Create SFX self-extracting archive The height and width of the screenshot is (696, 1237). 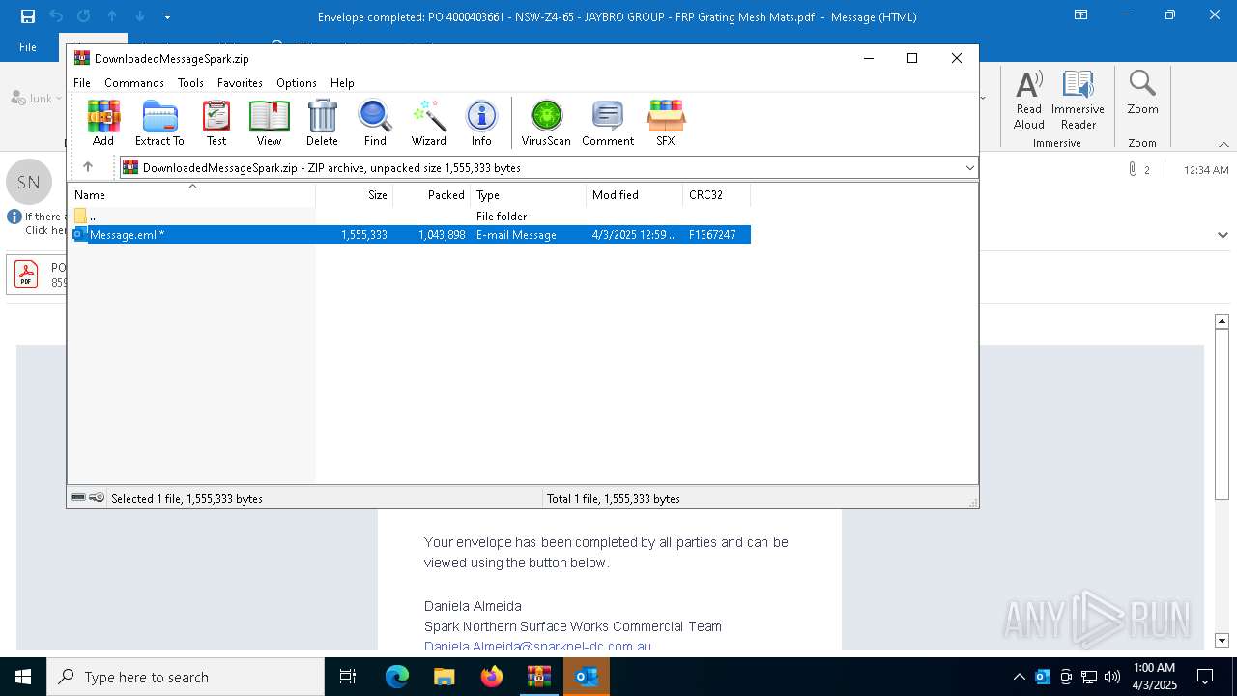pos(666,123)
